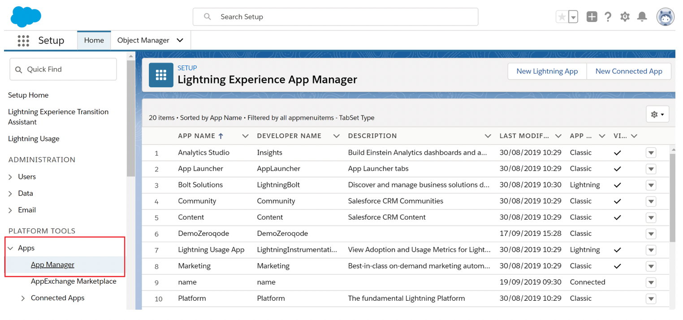The width and height of the screenshot is (683, 320).
Task: Open Visible column dropdown chevron
Action: [634, 136]
